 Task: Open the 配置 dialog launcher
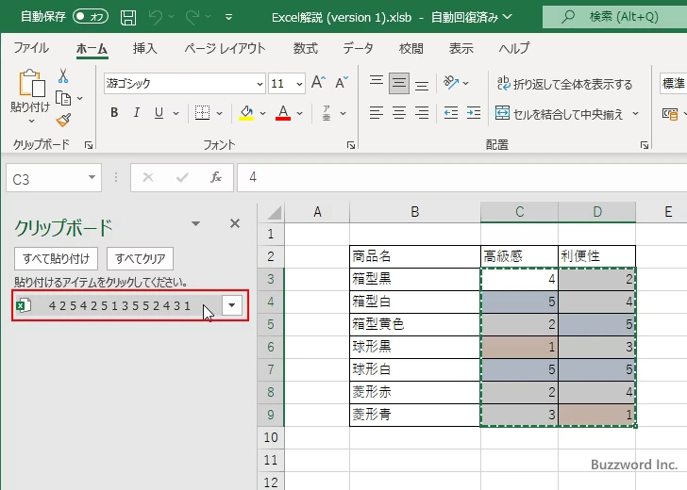click(x=645, y=145)
